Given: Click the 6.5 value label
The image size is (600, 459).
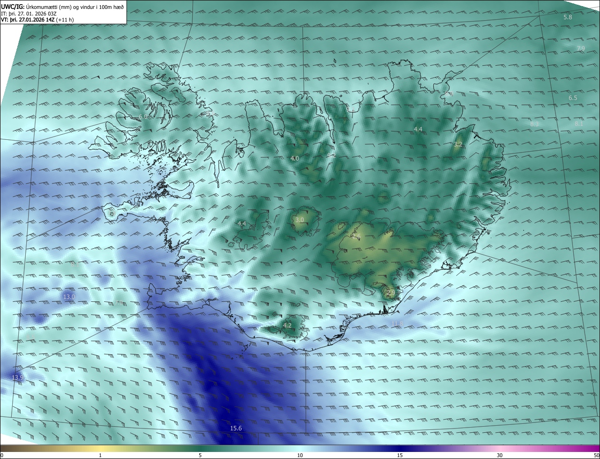Looking at the screenshot, I should click(573, 98).
